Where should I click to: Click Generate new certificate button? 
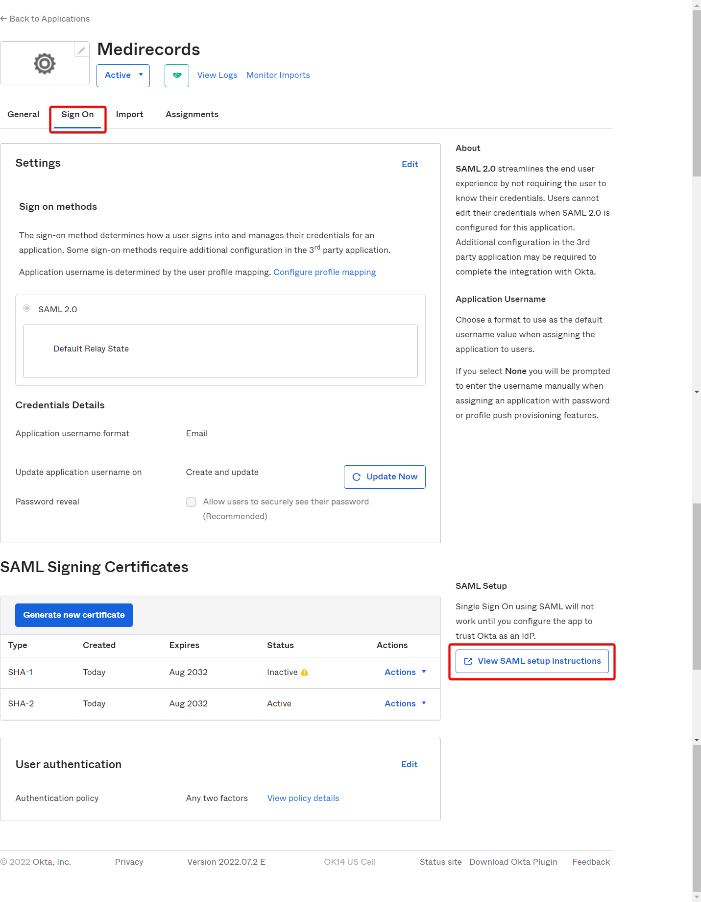74,615
